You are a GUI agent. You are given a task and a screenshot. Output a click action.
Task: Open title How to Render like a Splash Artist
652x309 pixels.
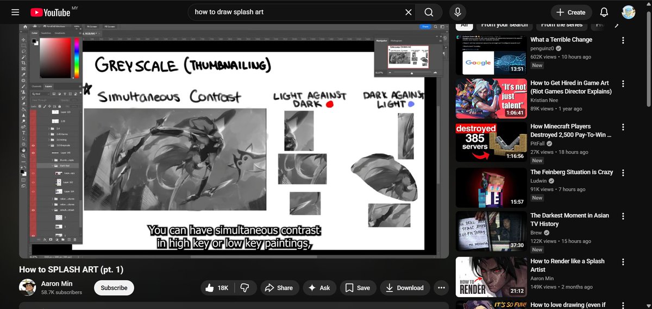click(x=568, y=265)
